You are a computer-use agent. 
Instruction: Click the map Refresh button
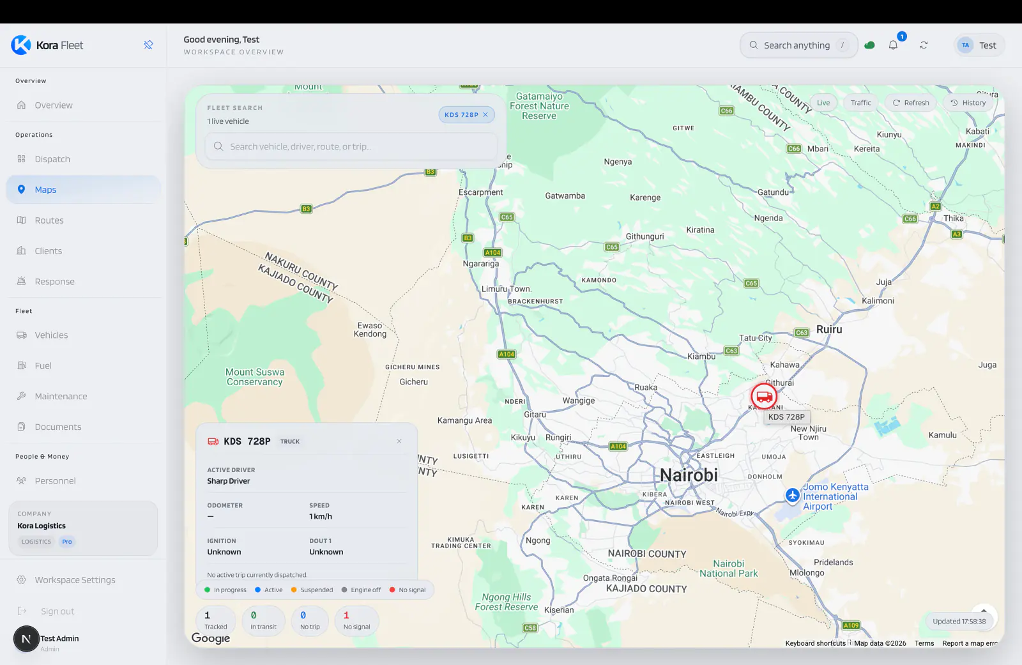[x=911, y=103]
